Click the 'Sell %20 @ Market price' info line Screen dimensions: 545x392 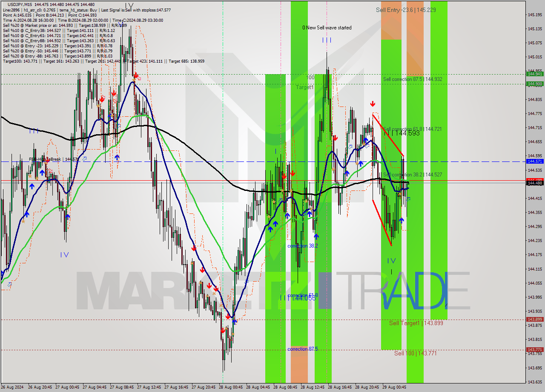pyautogui.click(x=65, y=25)
